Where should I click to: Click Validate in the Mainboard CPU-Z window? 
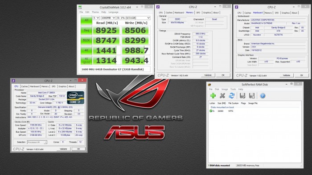[286, 75]
